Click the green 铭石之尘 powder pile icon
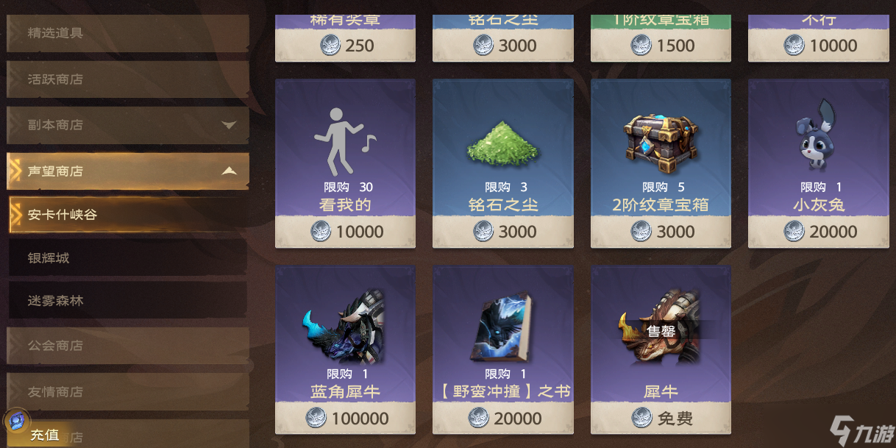The width and height of the screenshot is (896, 448). tap(502, 143)
